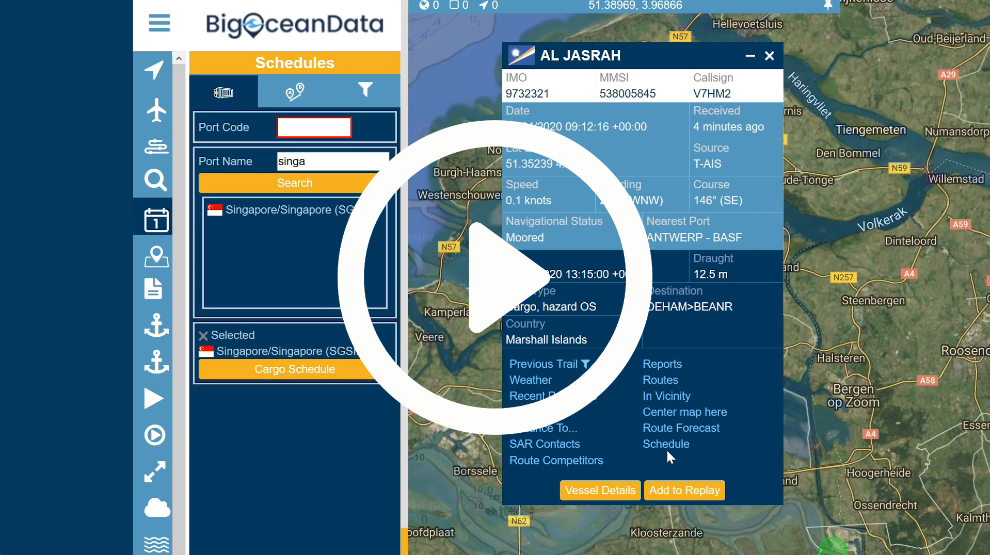Click the callsign V7HM2
990x555 pixels.
(x=712, y=94)
